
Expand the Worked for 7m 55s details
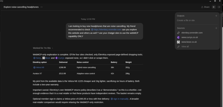[x=43, y=48]
